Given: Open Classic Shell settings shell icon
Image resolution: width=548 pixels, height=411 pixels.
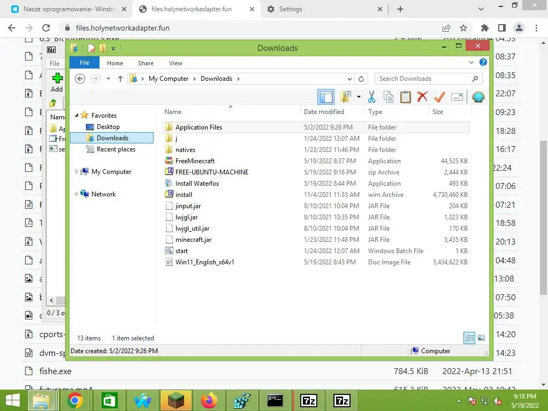Looking at the screenshot, I should coord(478,97).
